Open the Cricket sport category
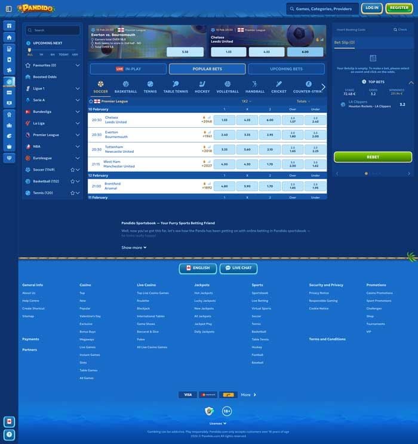This screenshot has height=444, width=418. coord(278,87)
